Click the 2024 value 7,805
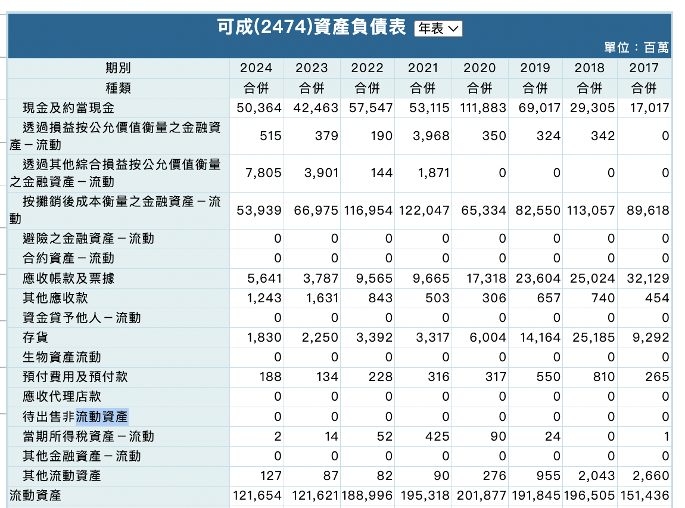 pos(263,173)
